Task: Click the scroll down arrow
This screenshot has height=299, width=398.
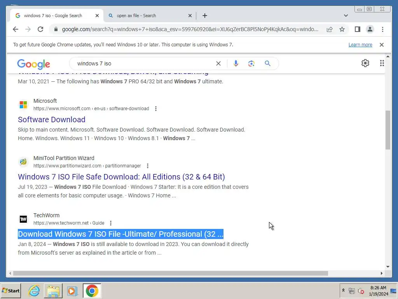Action: [388, 267]
